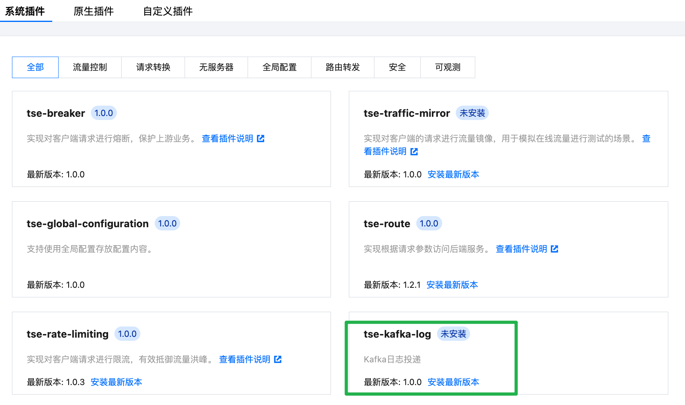Open tse-rate-limiting 查看插件说明 link
This screenshot has height=405, width=685.
[245, 359]
